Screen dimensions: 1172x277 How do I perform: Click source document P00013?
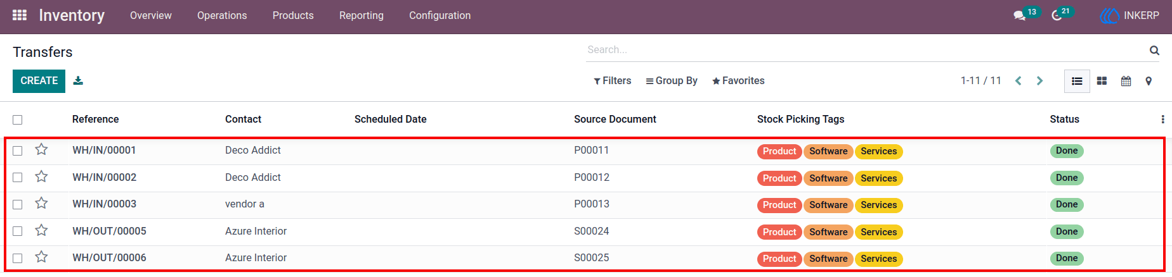pyautogui.click(x=592, y=204)
